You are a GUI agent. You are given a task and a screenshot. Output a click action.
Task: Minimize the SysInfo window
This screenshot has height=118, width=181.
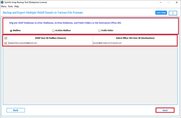click(x=160, y=2)
